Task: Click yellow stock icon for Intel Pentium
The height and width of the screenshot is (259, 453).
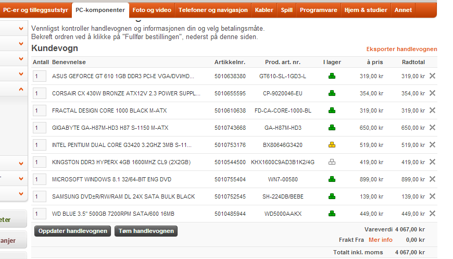Action: 332,145
